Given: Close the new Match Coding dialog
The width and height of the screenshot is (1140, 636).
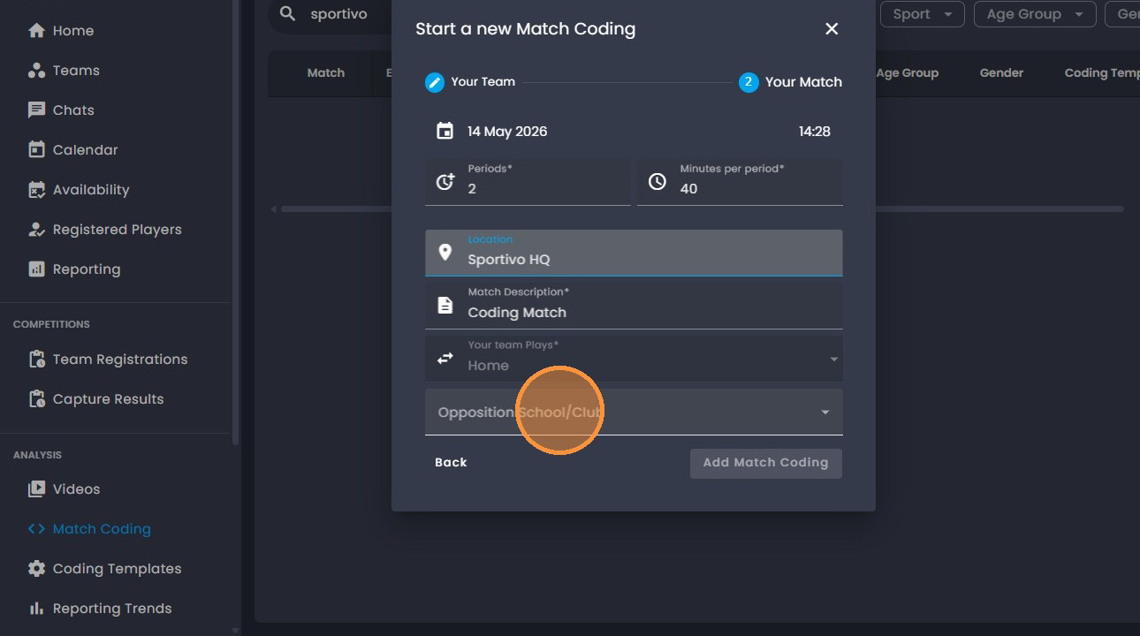Looking at the screenshot, I should [832, 29].
